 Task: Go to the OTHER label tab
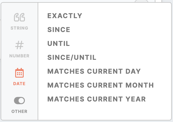click(19, 111)
